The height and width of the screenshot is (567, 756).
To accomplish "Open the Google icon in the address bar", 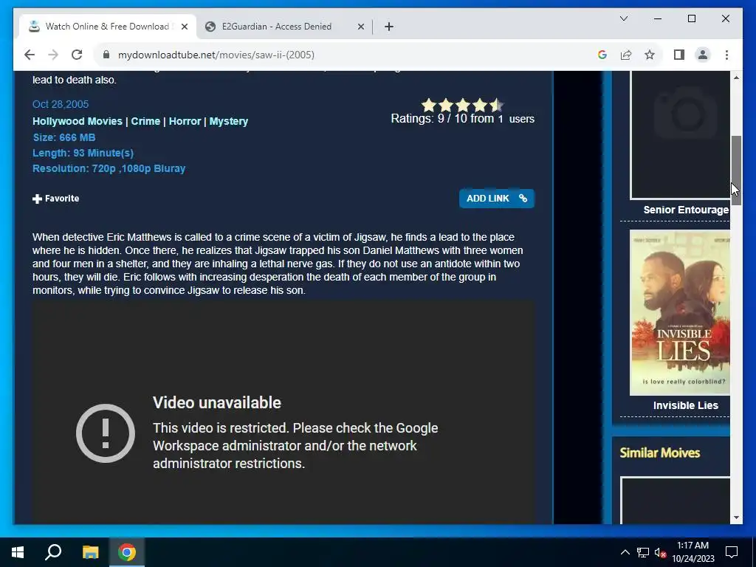I will tap(602, 55).
